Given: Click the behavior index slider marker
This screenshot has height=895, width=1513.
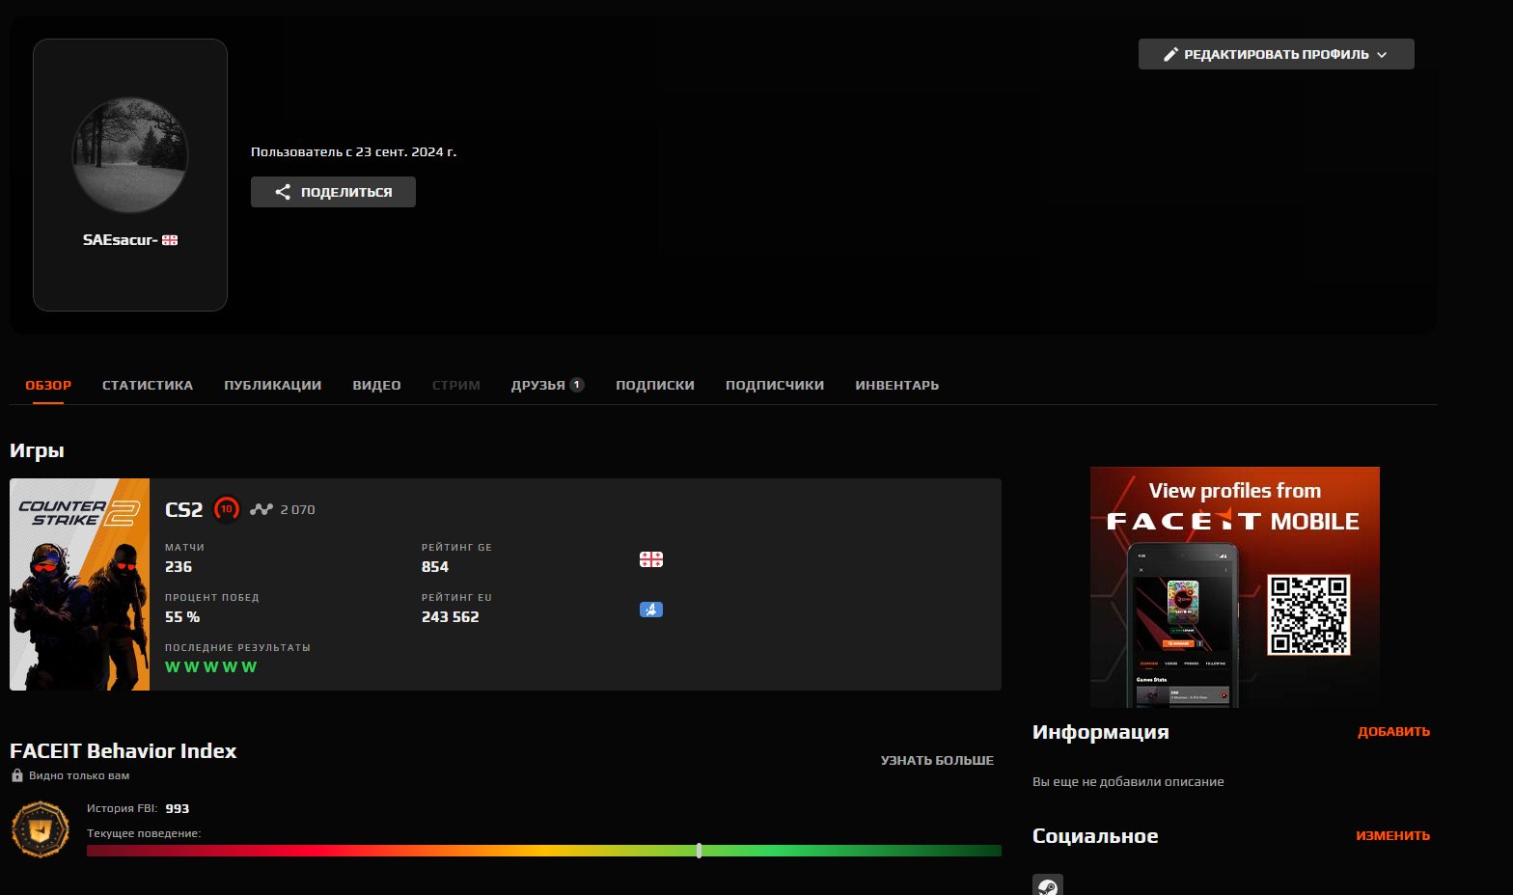Looking at the screenshot, I should [699, 851].
